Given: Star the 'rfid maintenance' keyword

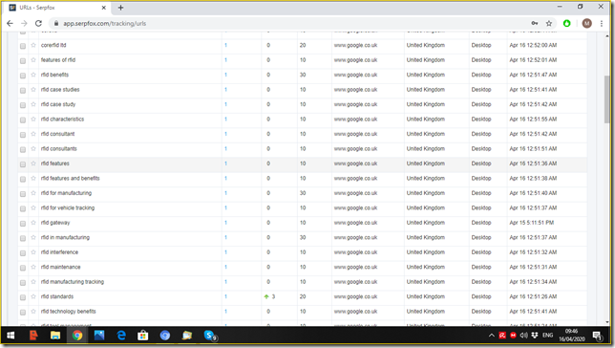Looking at the screenshot, I should pyautogui.click(x=33, y=267).
